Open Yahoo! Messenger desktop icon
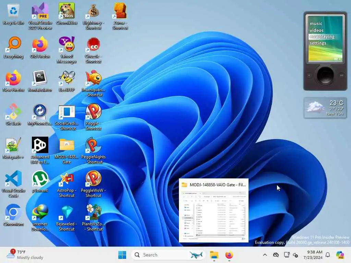Viewport: 351px width, 263px height. (x=67, y=50)
